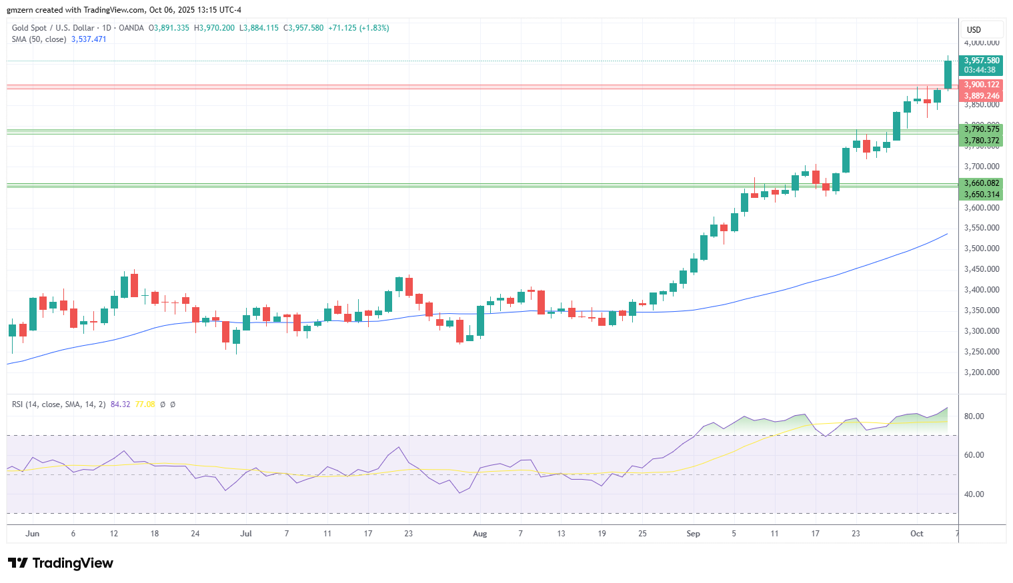Image resolution: width=1013 pixels, height=583 pixels.
Task: Click the 4,000.000 price axis label
Action: [x=982, y=43]
